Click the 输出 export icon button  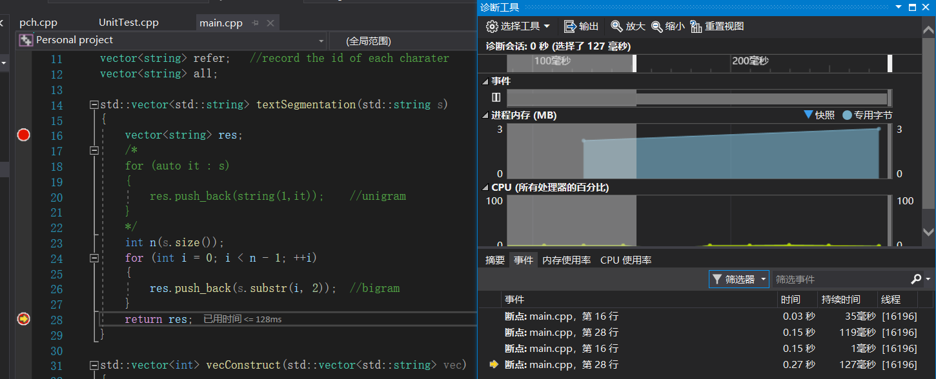point(581,26)
